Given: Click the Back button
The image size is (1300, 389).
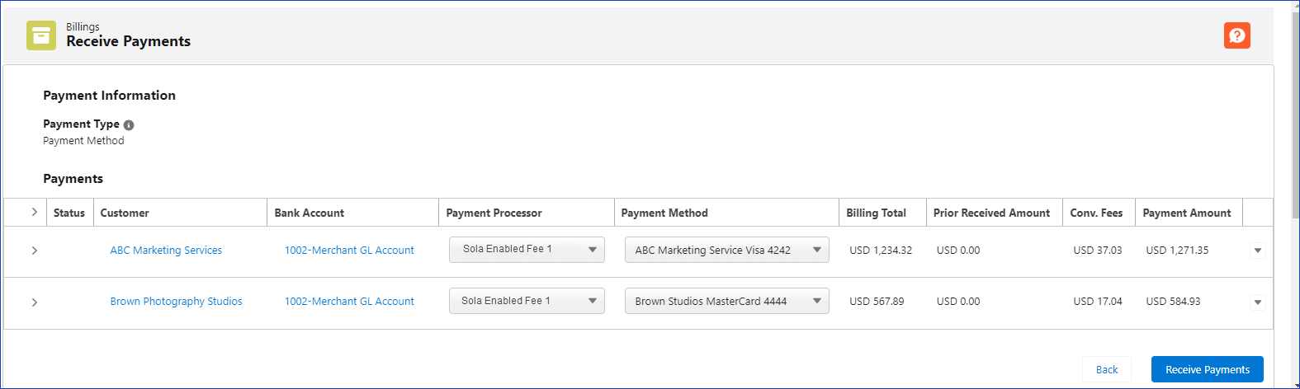Looking at the screenshot, I should tap(1106, 369).
